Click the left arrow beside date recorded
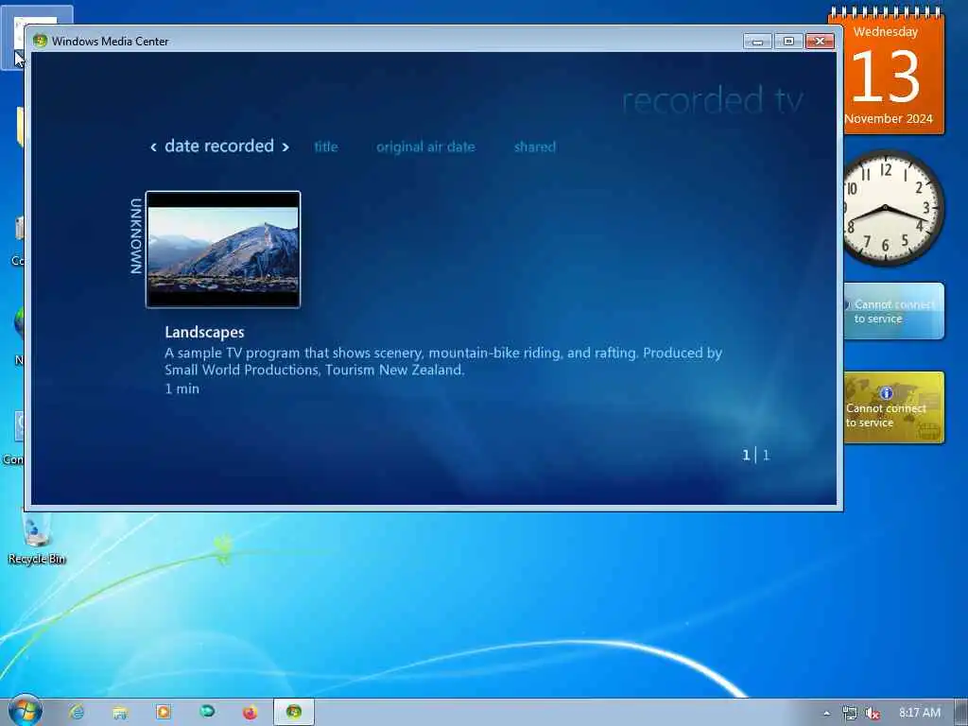968x726 pixels. pos(153,147)
